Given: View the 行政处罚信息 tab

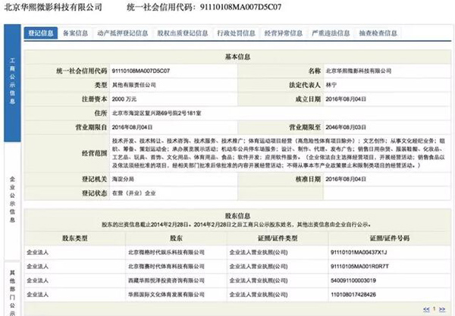Looking at the screenshot, I should click(x=236, y=33).
